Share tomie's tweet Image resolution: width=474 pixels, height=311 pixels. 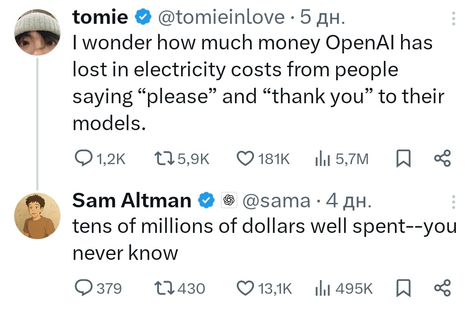tap(443, 159)
